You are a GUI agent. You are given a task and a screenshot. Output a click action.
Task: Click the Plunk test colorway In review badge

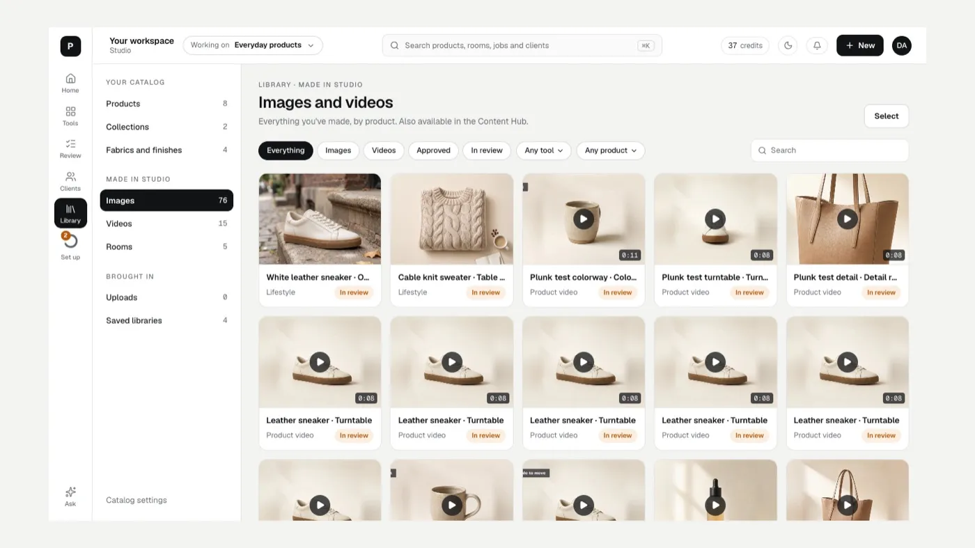(x=617, y=292)
